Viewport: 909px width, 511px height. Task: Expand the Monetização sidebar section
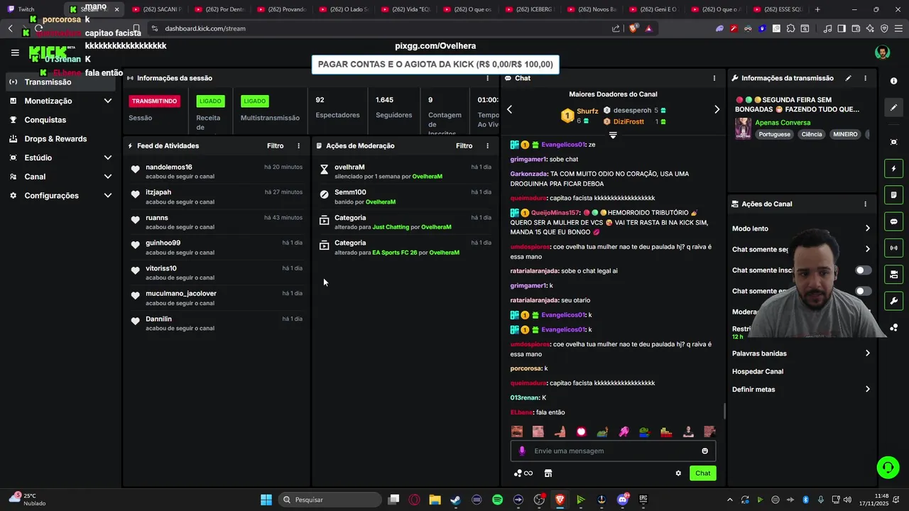(x=108, y=101)
